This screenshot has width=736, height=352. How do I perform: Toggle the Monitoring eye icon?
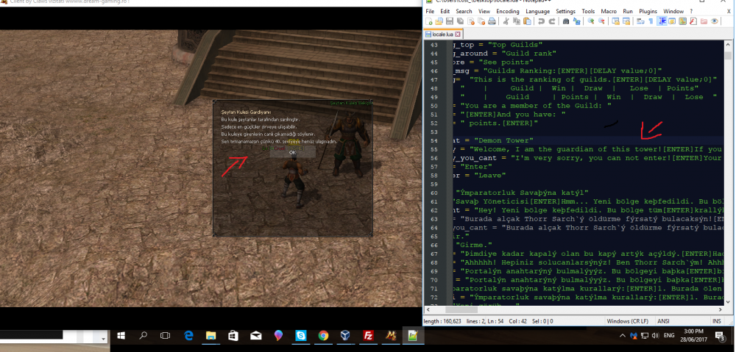715,21
